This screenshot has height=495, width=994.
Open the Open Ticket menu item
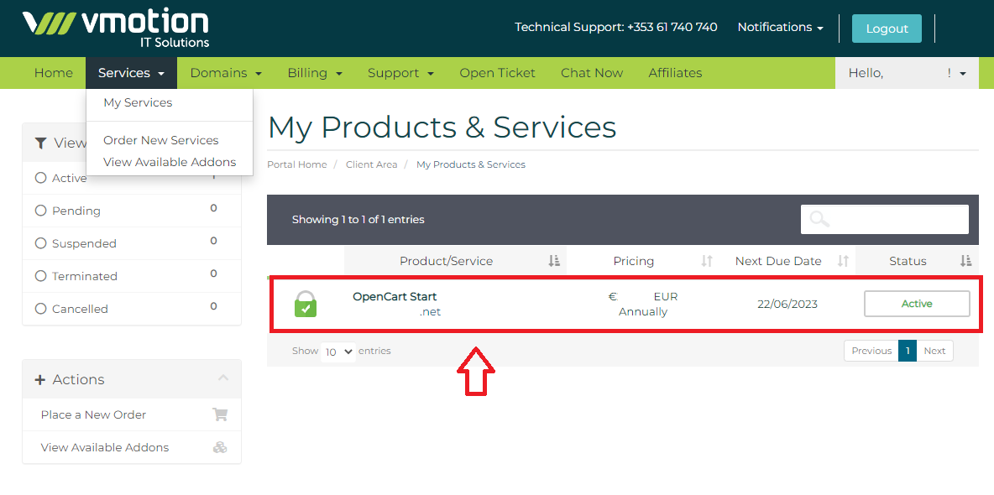tap(498, 73)
